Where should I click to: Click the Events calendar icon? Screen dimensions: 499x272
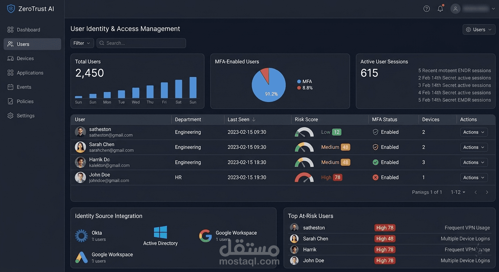pos(10,87)
